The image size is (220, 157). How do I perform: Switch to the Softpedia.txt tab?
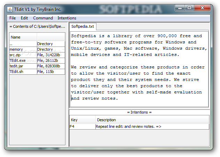click(82, 26)
